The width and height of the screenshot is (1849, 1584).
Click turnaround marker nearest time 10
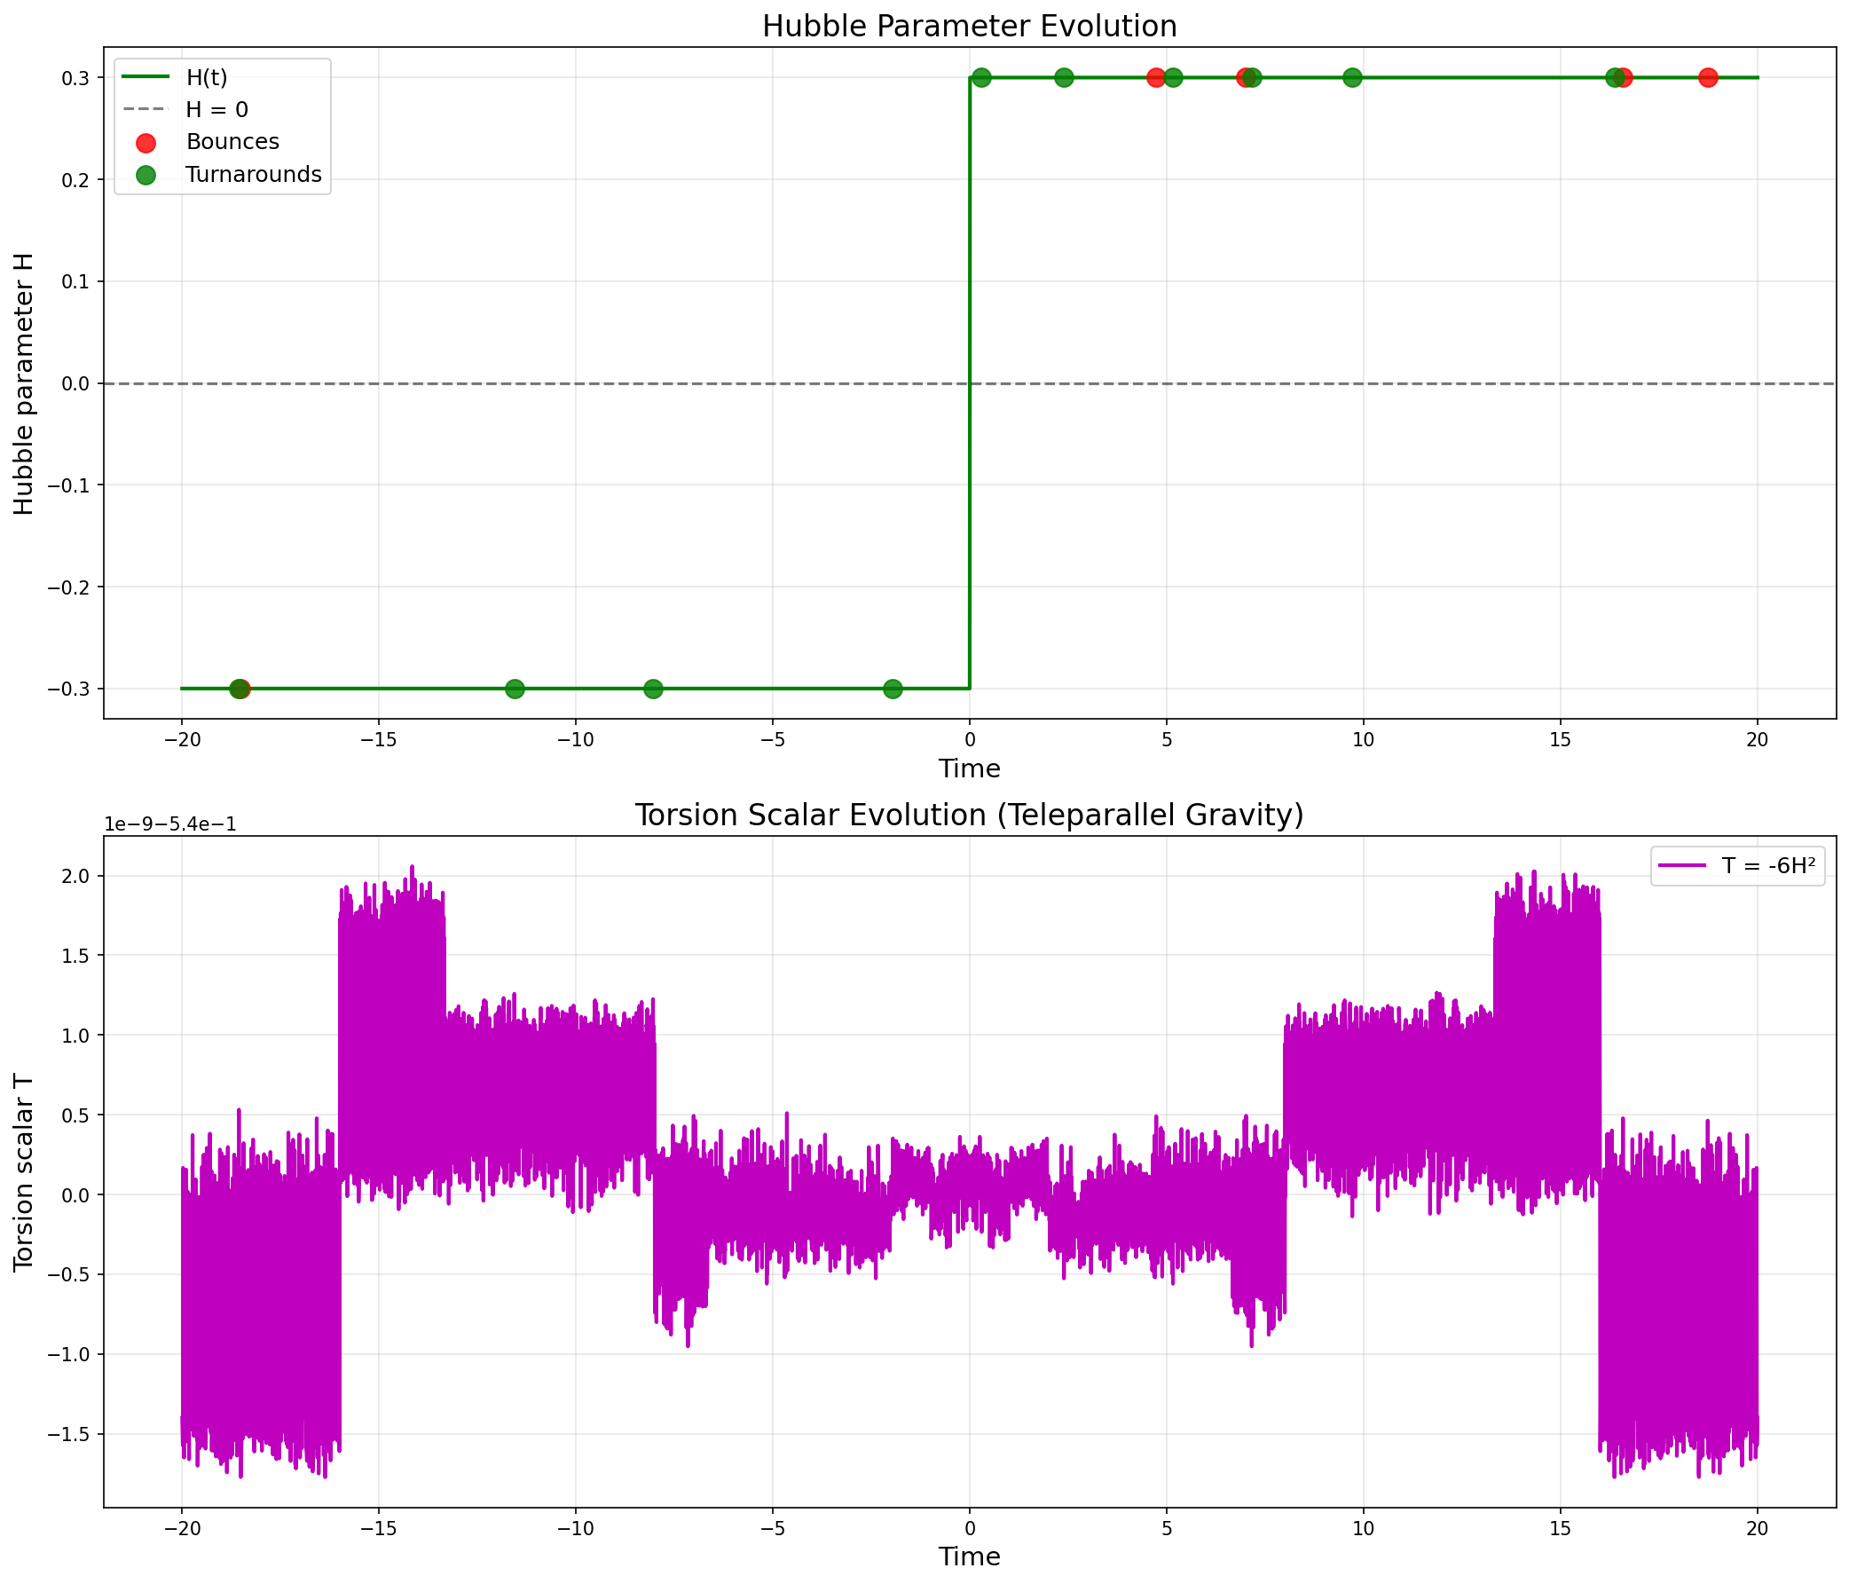pos(1353,77)
